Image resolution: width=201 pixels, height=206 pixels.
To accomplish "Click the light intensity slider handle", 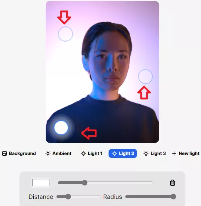I will [x=85, y=183].
